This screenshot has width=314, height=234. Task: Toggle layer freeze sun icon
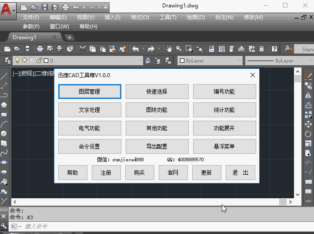pyautogui.click(x=25, y=61)
